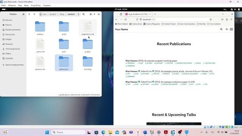This screenshot has height=136, width=242.
Task: Open VirtualBox Справка menu
Action: (x=47, y=5)
